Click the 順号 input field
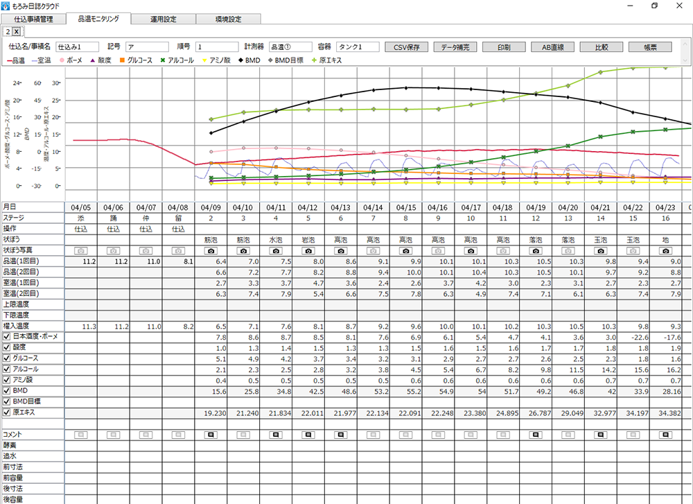The height and width of the screenshot is (504, 693). pyautogui.click(x=217, y=47)
